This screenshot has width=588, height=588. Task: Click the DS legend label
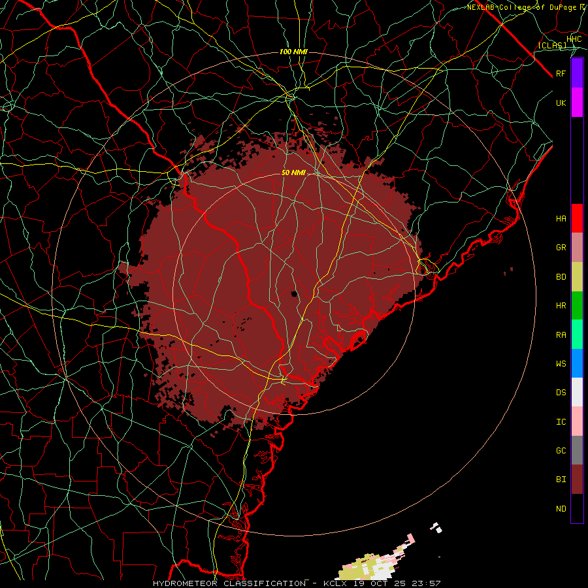[561, 393]
